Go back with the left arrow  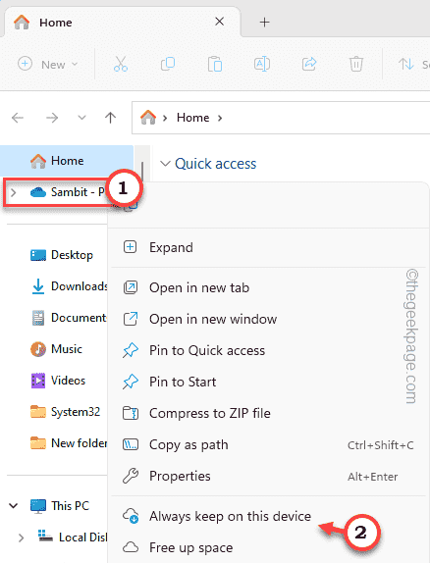click(x=18, y=118)
